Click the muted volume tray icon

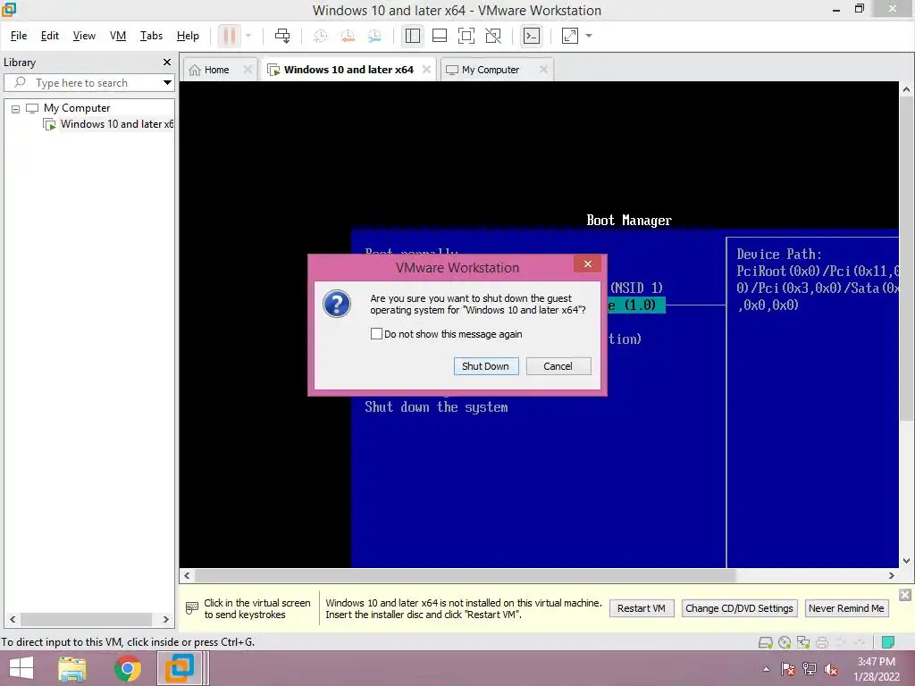click(x=831, y=669)
